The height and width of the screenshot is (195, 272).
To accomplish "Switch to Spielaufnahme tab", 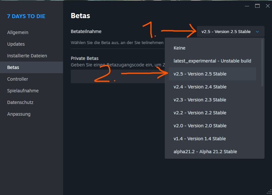I will coord(23,91).
